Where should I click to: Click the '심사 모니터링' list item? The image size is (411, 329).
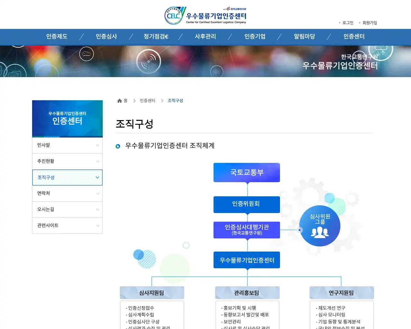[330, 315]
